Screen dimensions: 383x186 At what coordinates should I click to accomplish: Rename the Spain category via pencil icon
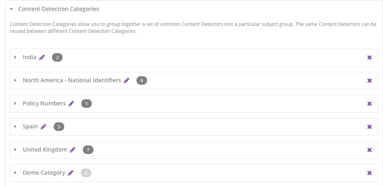point(43,127)
